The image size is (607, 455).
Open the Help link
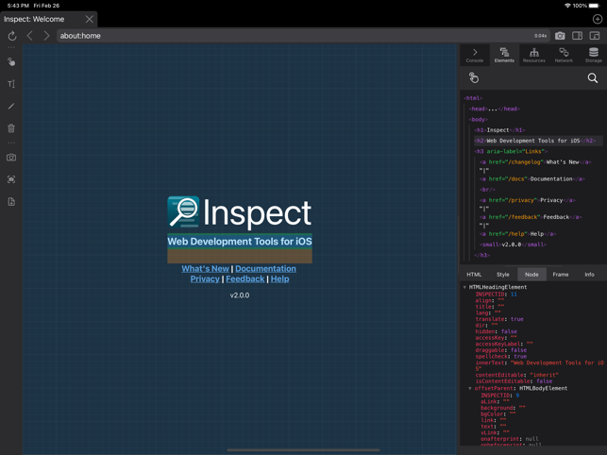coord(279,278)
